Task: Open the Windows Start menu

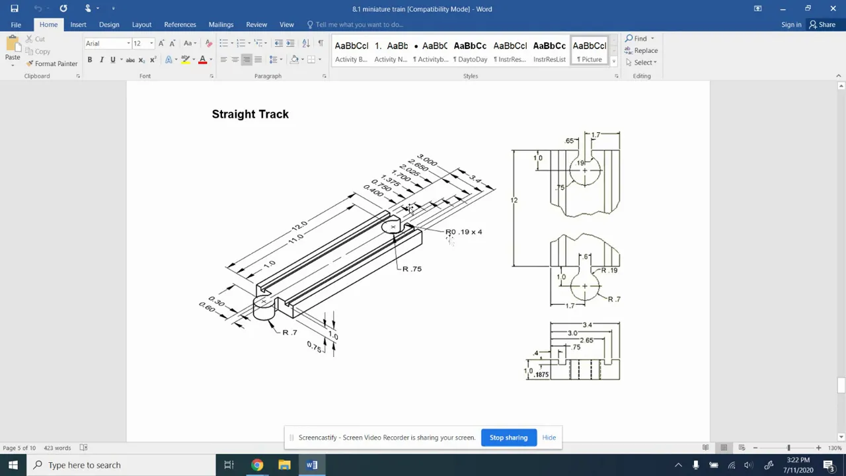Action: point(13,465)
